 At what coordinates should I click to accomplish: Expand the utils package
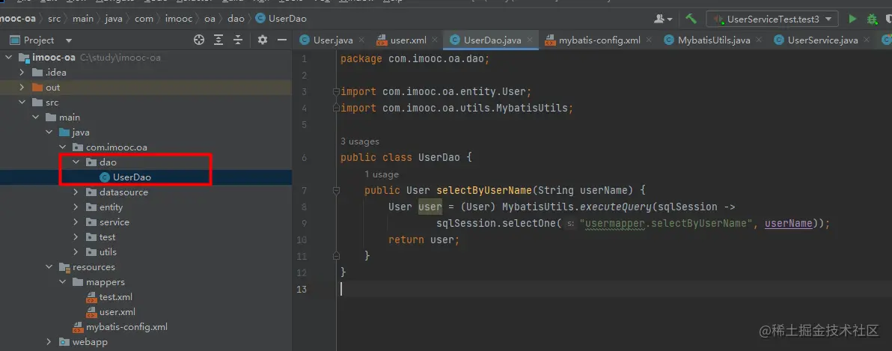tap(76, 252)
